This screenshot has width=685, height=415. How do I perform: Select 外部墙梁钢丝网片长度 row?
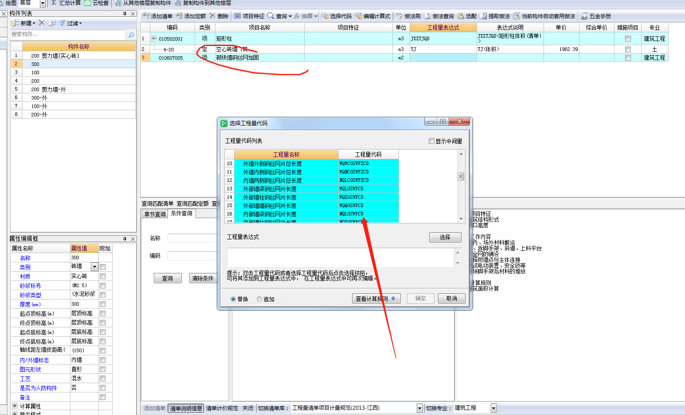[312, 189]
